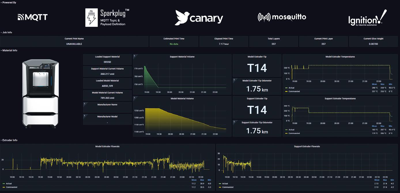Open Current Print Name panel title menu
The width and height of the screenshot is (400, 193).
[74, 39]
